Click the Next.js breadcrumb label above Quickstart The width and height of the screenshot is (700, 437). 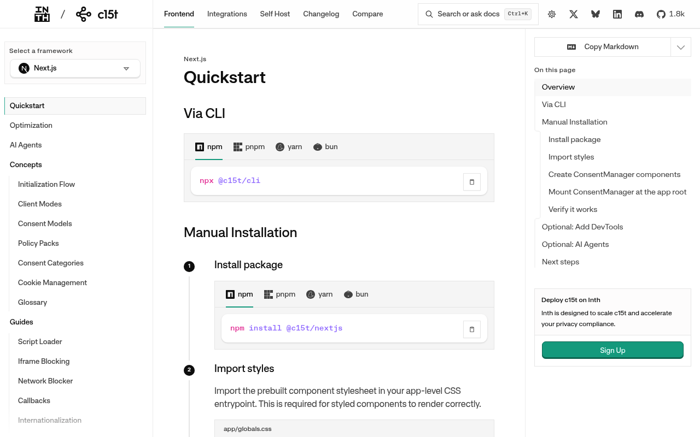pos(195,59)
